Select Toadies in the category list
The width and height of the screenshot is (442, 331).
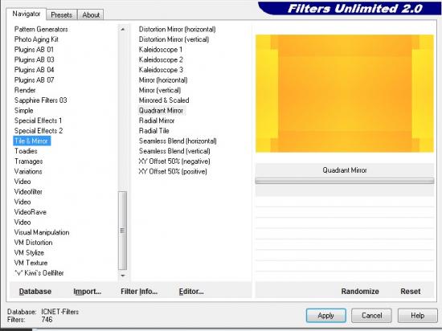[26, 151]
